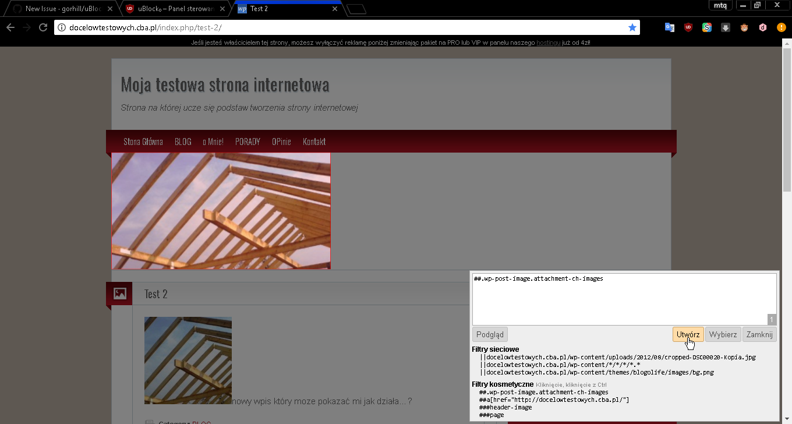The image size is (792, 424).
Task: Select the ###page cosmetic filter
Action: pos(492,415)
